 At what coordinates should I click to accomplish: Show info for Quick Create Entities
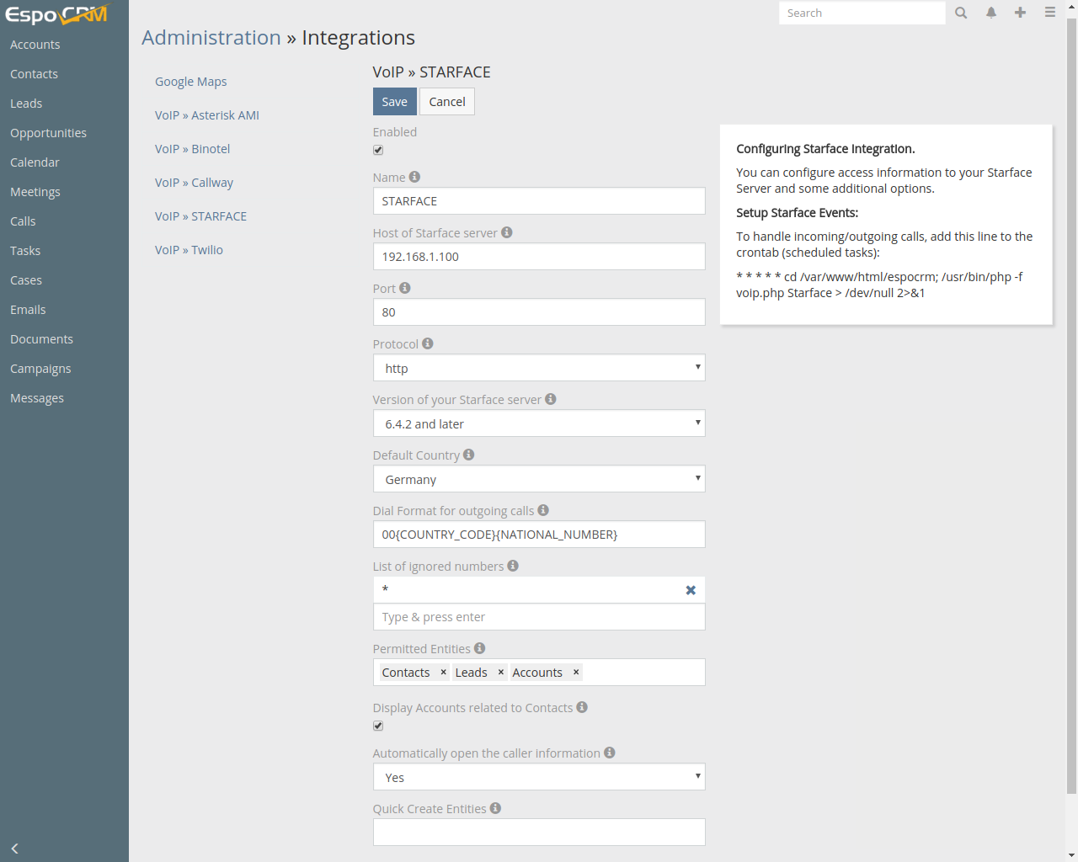click(495, 808)
